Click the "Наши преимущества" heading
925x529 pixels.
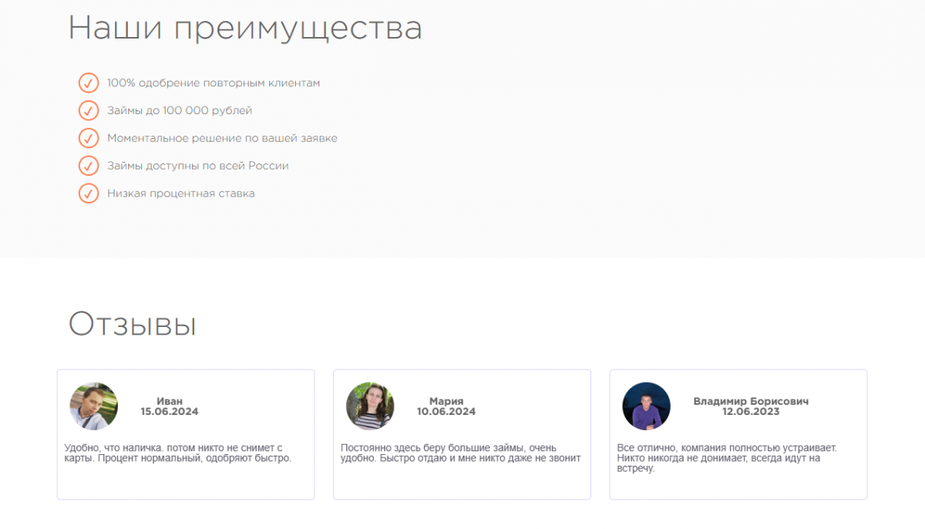(244, 29)
